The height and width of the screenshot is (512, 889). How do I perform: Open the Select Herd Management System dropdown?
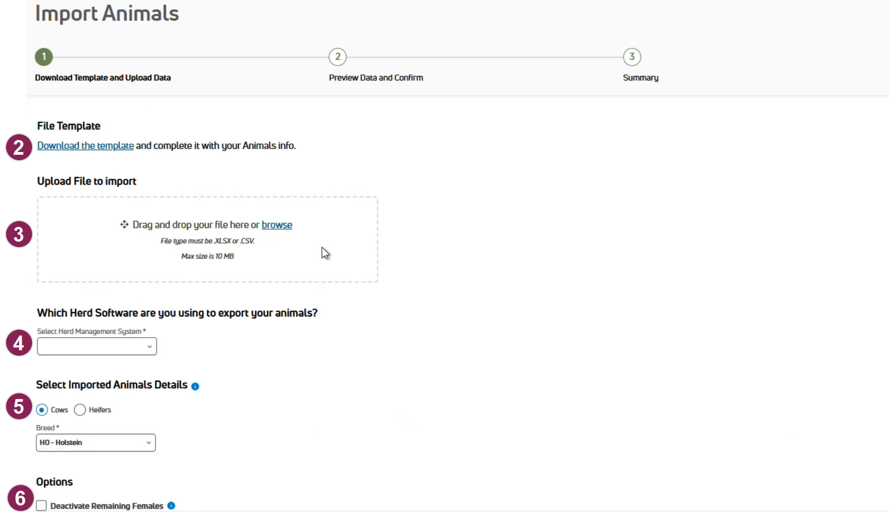pos(97,346)
